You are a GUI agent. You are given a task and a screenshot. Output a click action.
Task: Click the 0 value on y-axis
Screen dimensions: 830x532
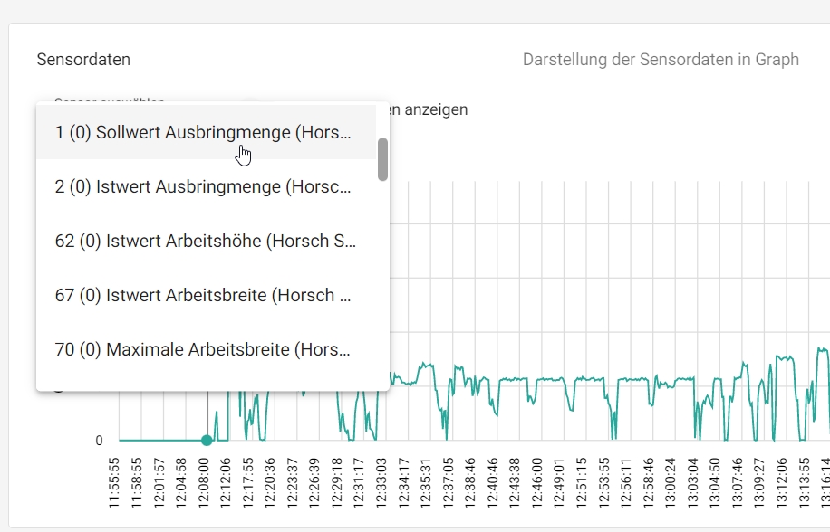point(100,441)
